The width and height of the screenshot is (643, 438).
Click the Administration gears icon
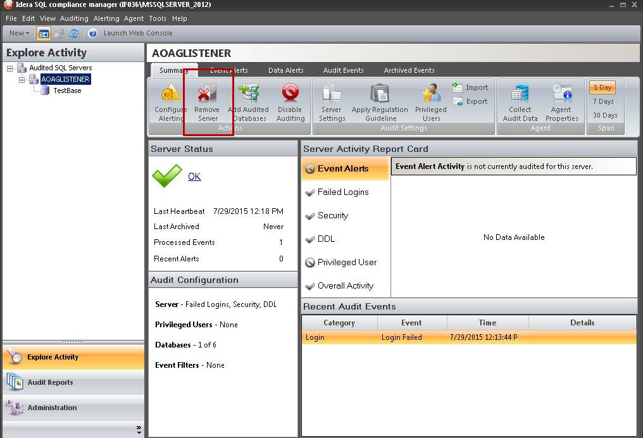point(15,407)
